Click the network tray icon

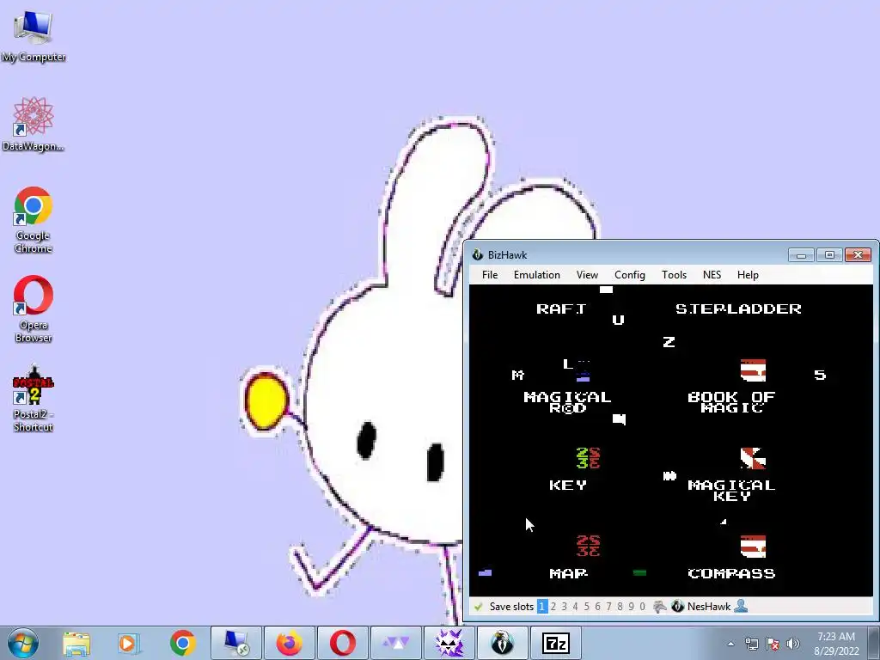point(751,644)
